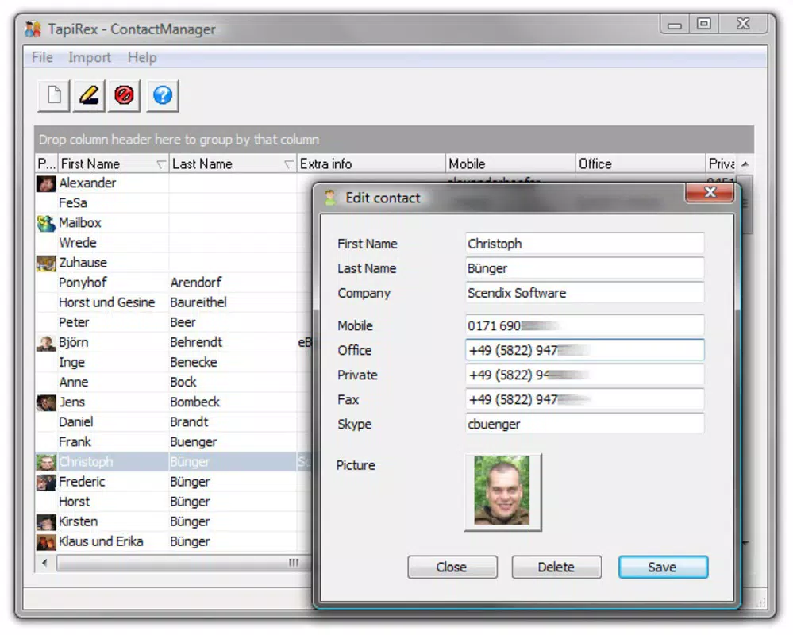This screenshot has height=635, width=793.
Task: Click Kirsten's contact photo icon
Action: click(x=46, y=521)
